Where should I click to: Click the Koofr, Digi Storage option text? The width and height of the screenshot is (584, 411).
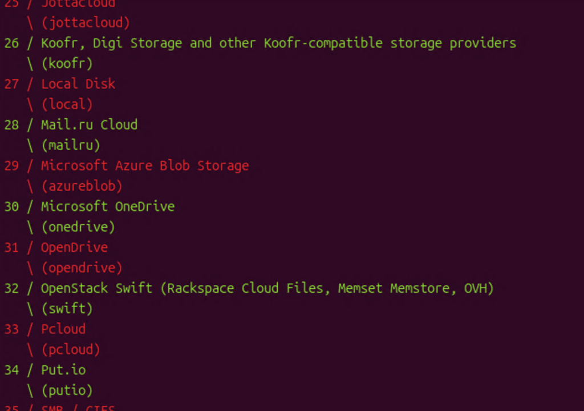[278, 43]
